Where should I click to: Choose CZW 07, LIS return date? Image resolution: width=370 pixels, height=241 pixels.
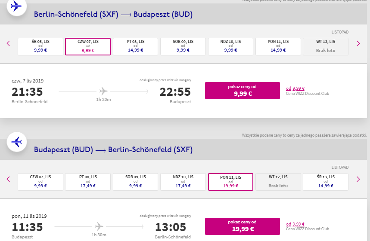[x=40, y=182]
